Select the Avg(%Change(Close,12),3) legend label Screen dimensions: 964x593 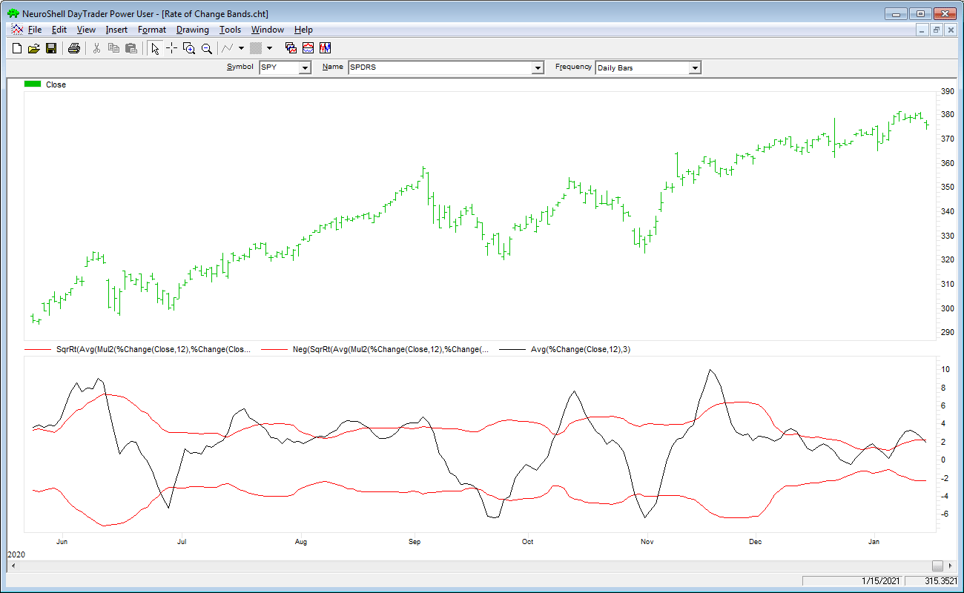[x=581, y=349]
